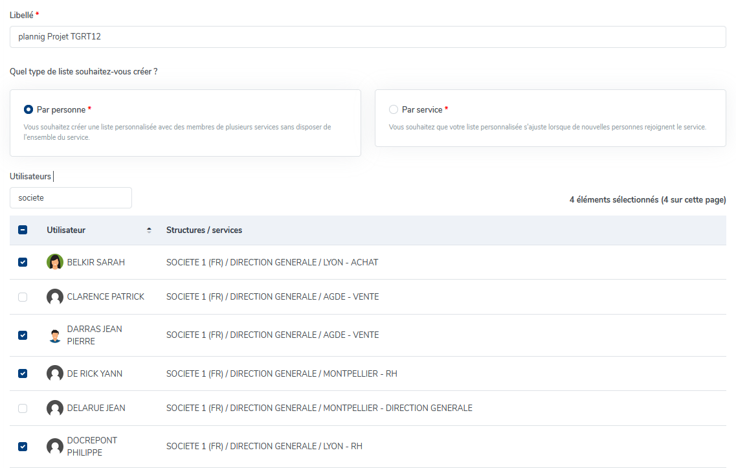This screenshot has height=468, width=736.
Task: Click Darras Jean Pierre's avatar
Action: [x=55, y=335]
